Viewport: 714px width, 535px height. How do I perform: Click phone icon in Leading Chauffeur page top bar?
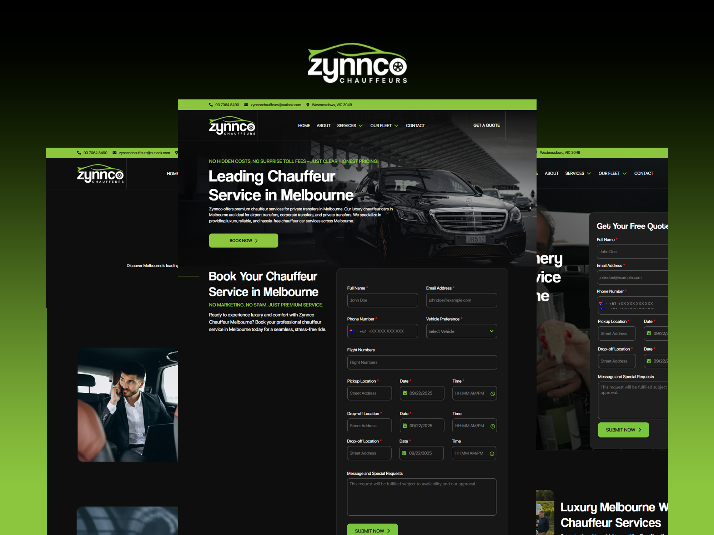coord(211,105)
